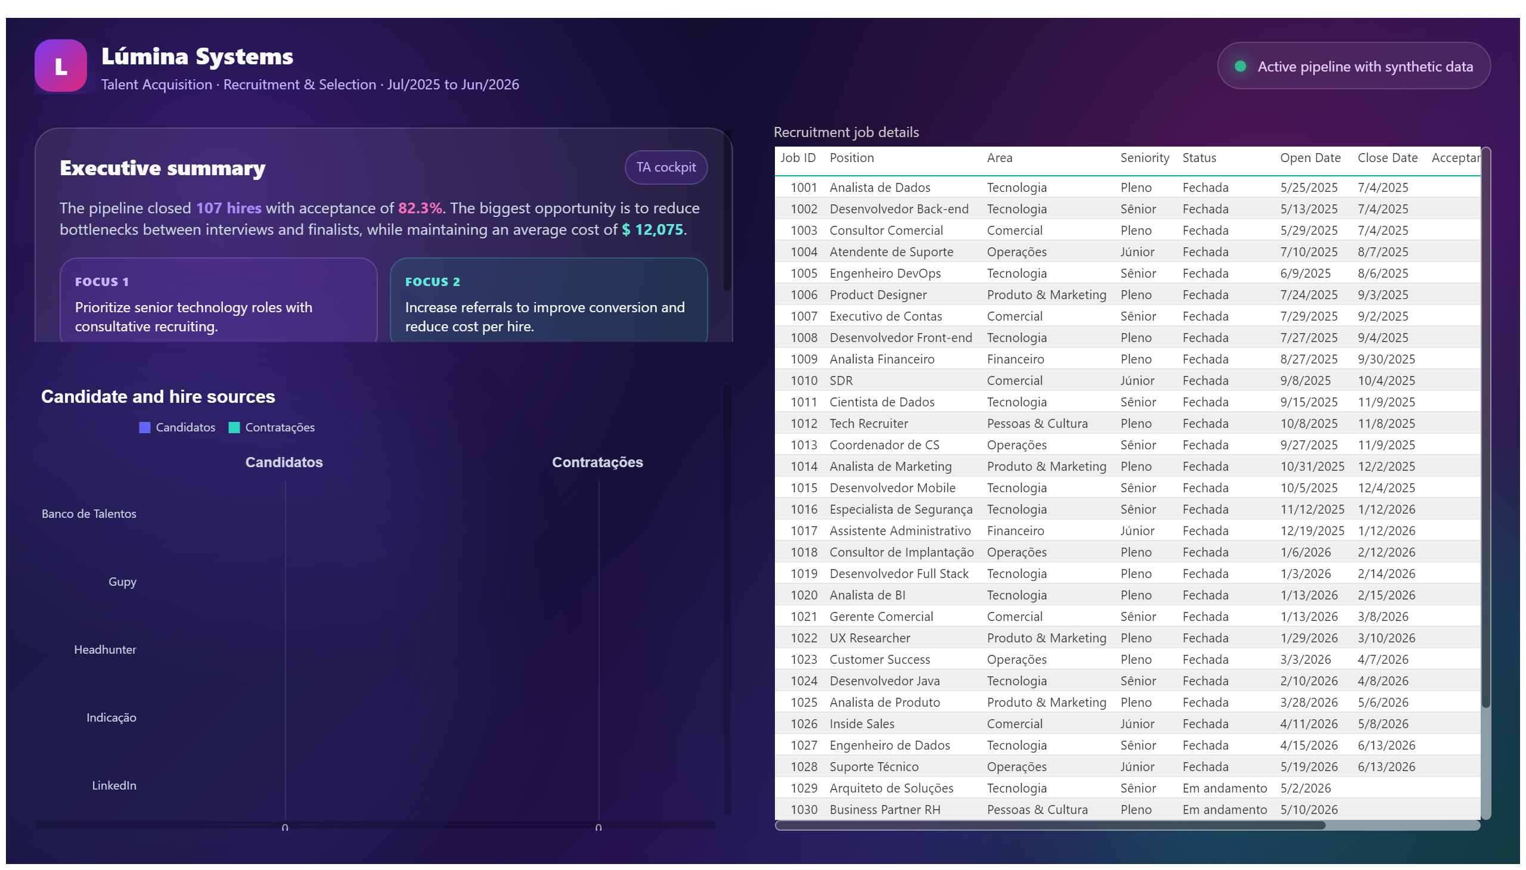Screen dimensions: 1526x870
Task: Select Gupy axis label in chart
Action: click(122, 582)
